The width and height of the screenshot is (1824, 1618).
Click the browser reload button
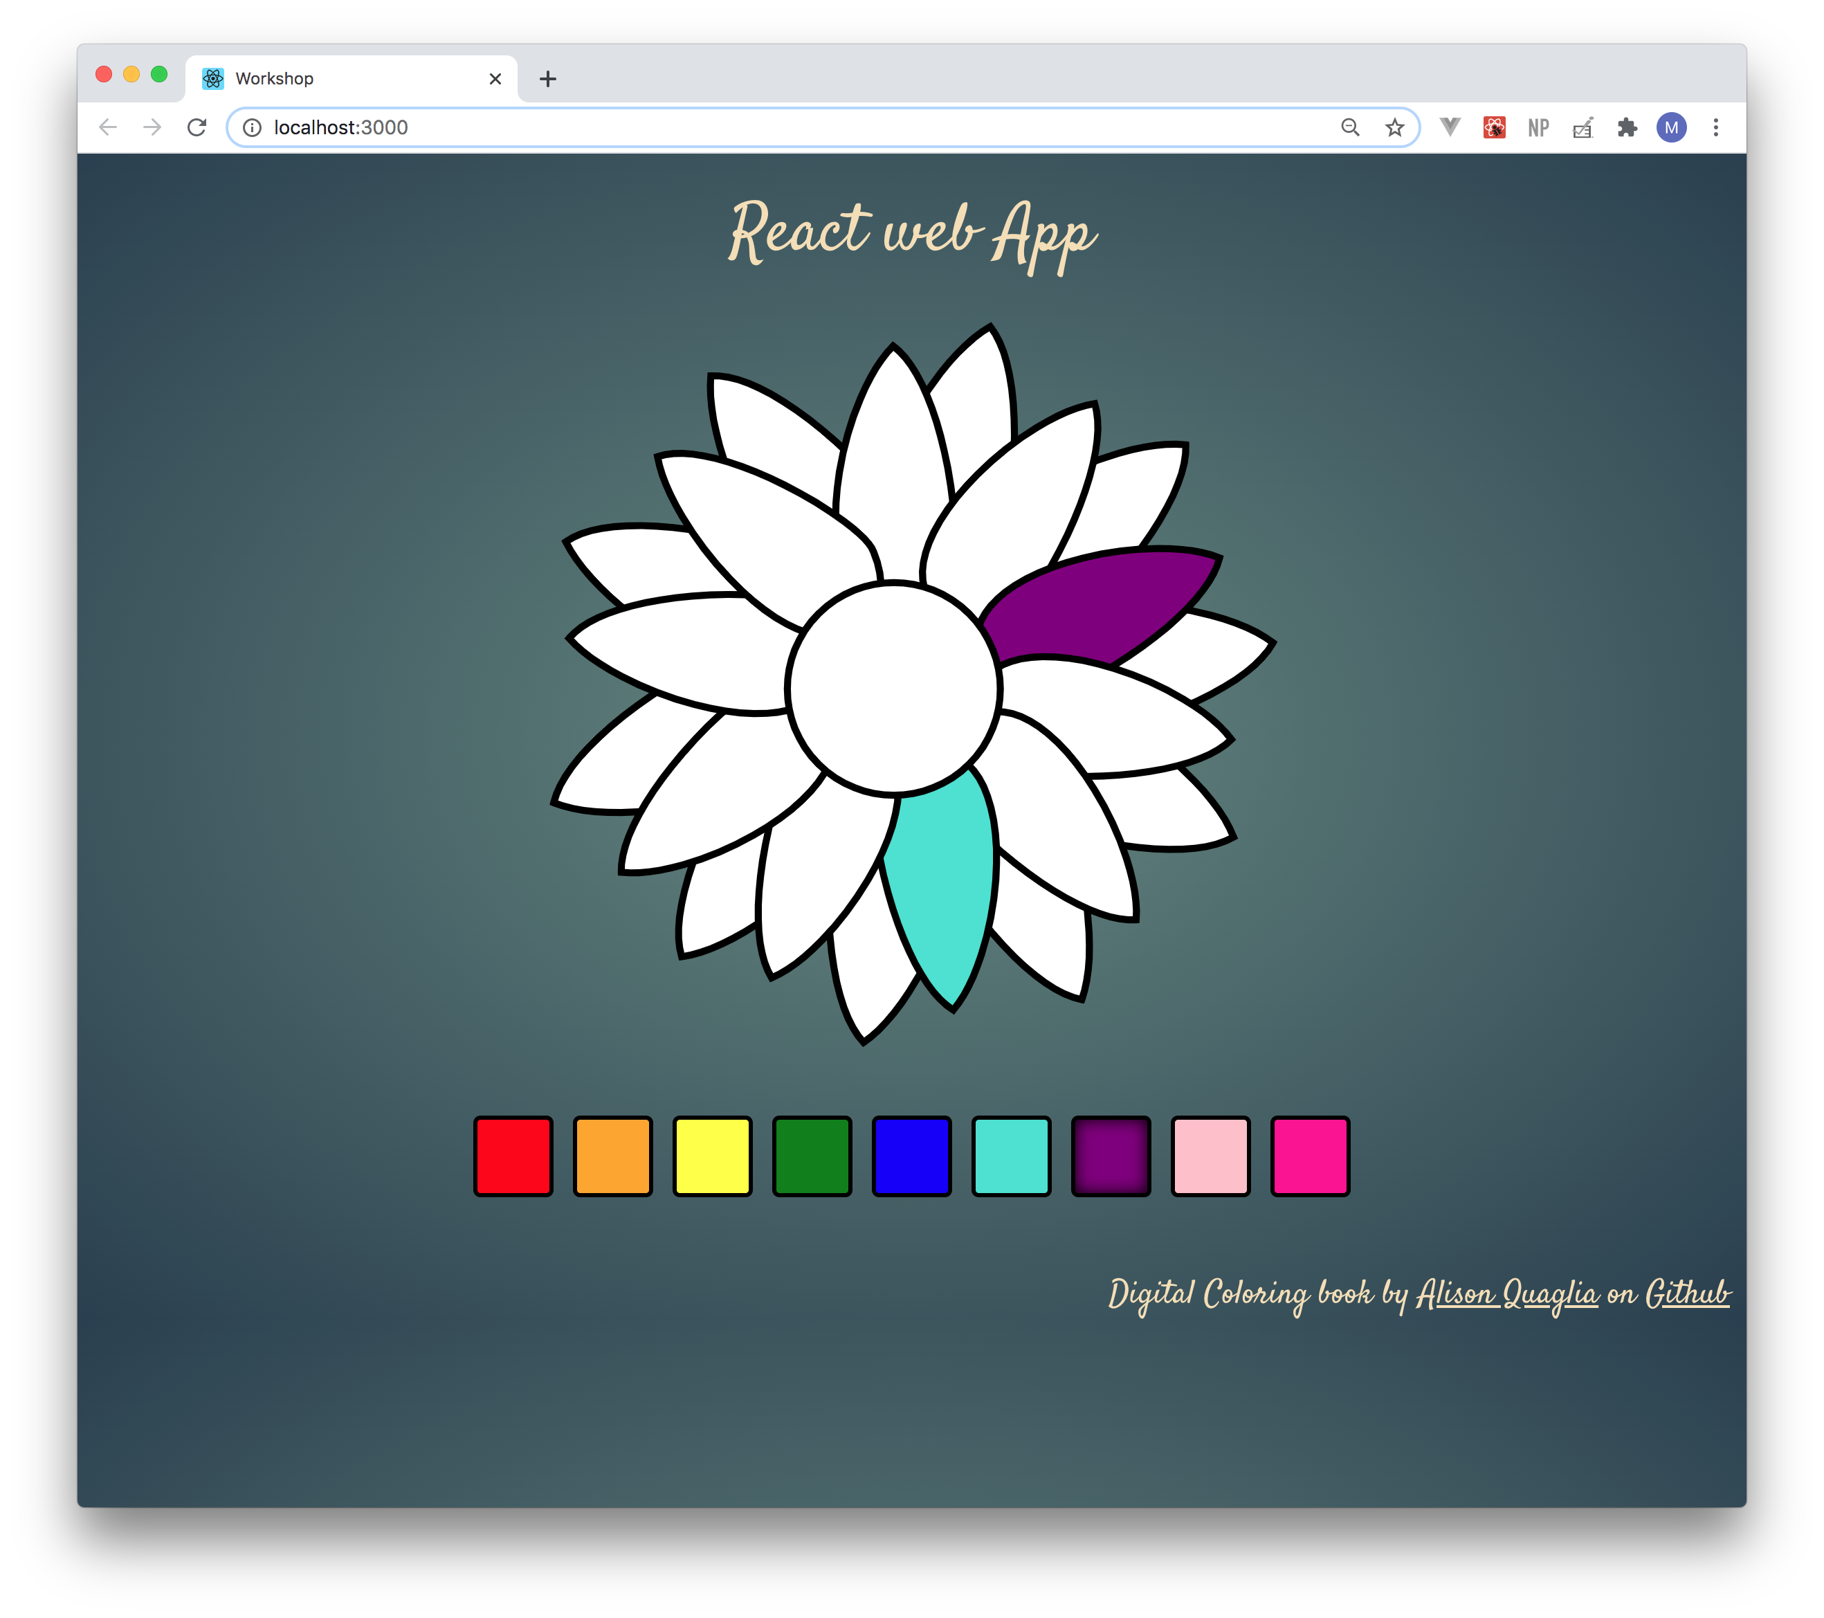point(197,127)
